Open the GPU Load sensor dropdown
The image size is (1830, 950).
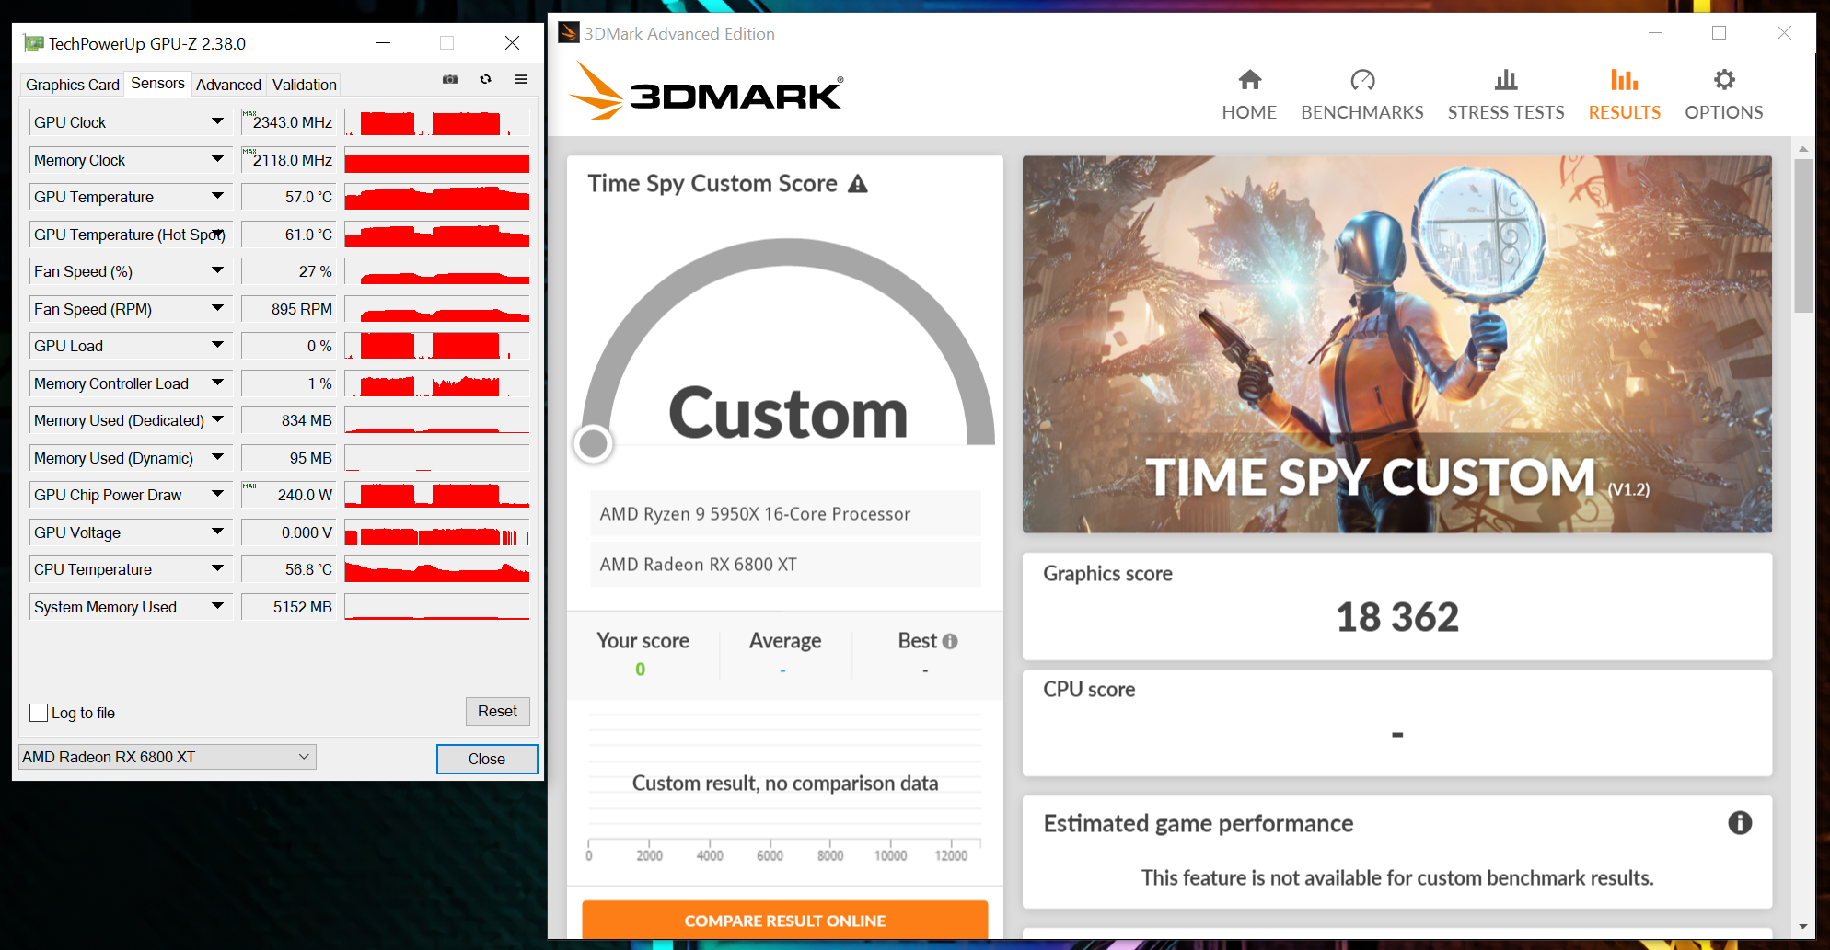[218, 345]
